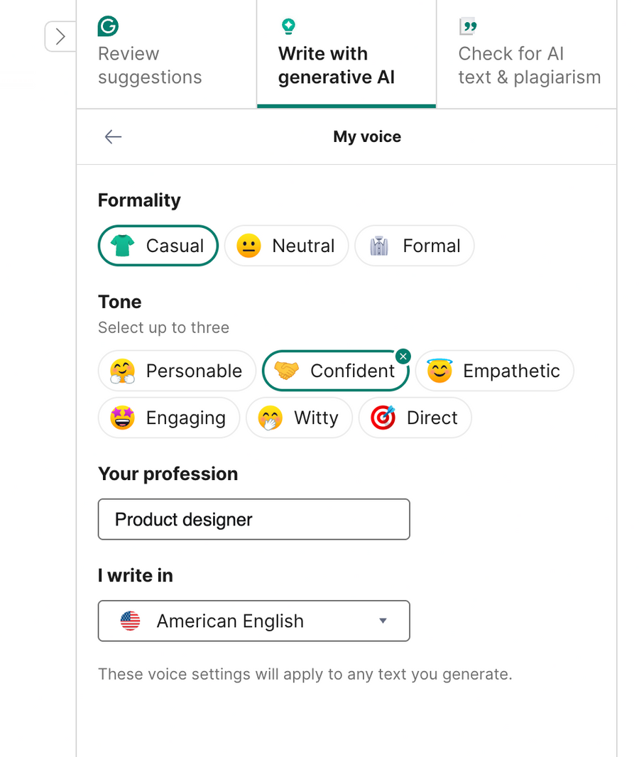This screenshot has width=639, height=757.
Task: Click the back arrow next to My voice
Action: tap(113, 136)
